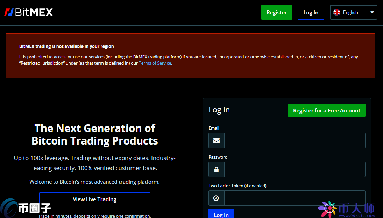
Task: Click the padlock icon beside the Password field
Action: tap(216, 169)
